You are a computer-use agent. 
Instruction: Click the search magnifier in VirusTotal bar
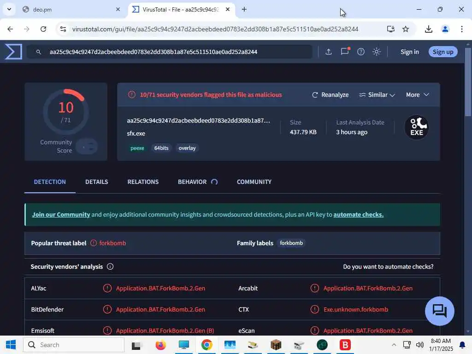39,52
